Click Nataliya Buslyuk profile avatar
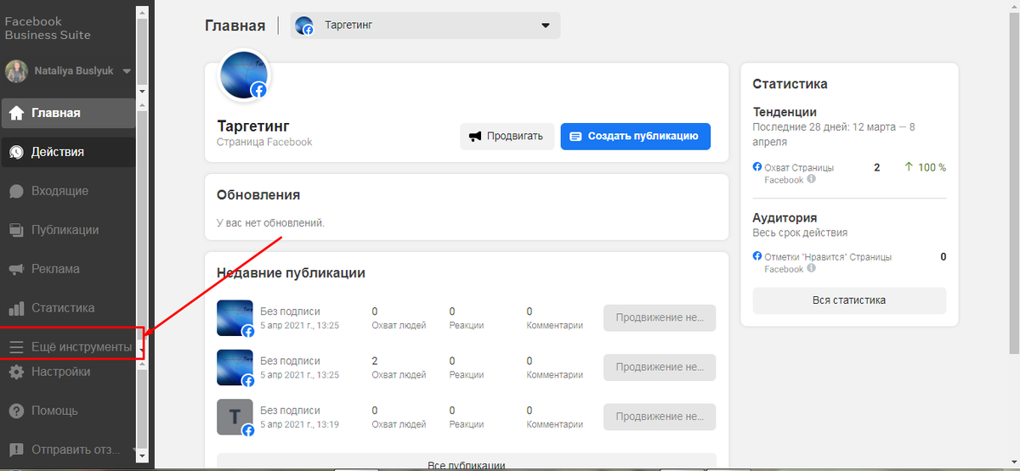 click(16, 71)
